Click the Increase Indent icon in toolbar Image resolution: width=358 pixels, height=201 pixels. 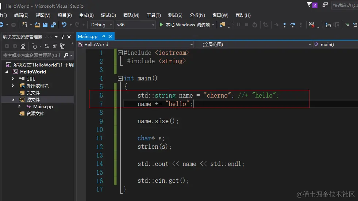click(x=347, y=25)
